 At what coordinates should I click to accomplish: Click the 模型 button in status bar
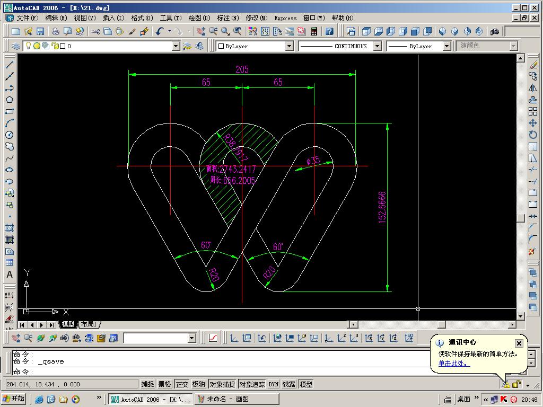(306, 384)
